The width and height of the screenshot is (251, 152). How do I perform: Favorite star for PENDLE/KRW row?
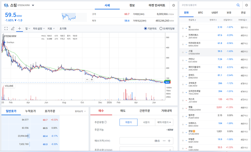pos(183,108)
